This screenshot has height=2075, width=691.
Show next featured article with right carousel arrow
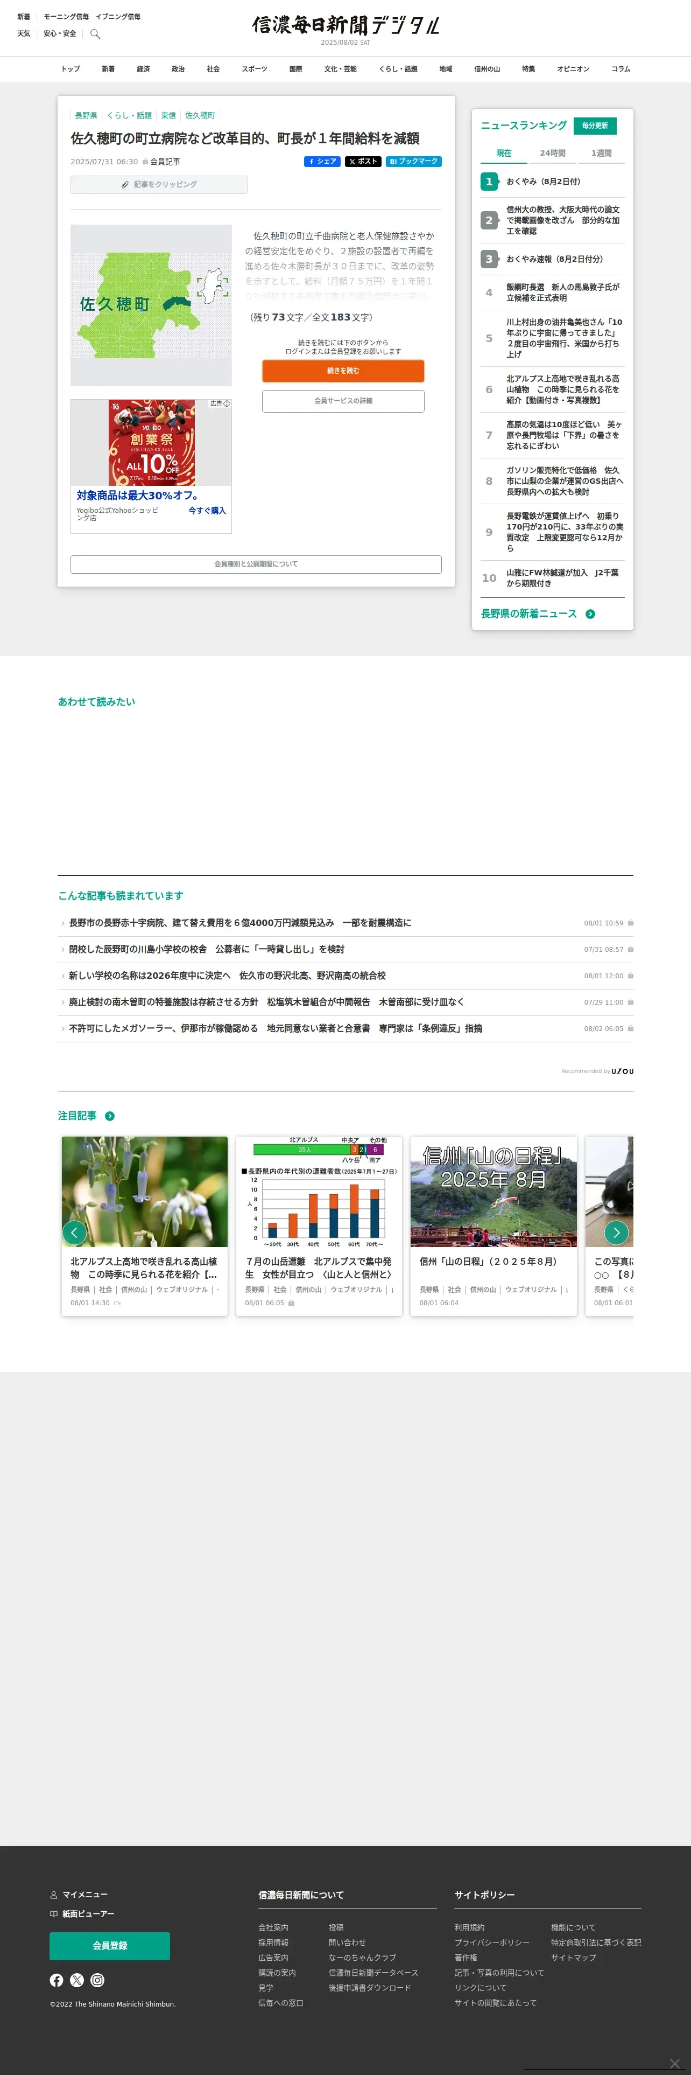coord(616,1233)
